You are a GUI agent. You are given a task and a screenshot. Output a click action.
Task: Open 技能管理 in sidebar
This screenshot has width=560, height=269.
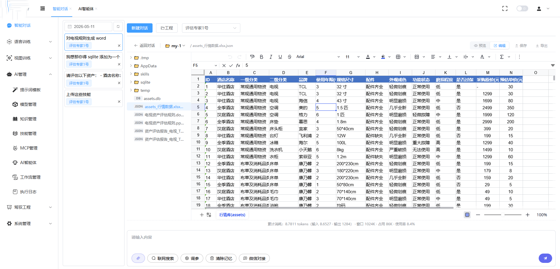(28, 133)
